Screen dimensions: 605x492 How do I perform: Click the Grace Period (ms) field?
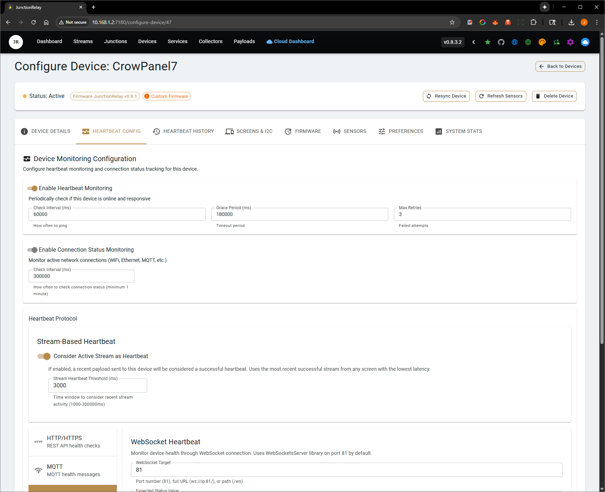(300, 215)
